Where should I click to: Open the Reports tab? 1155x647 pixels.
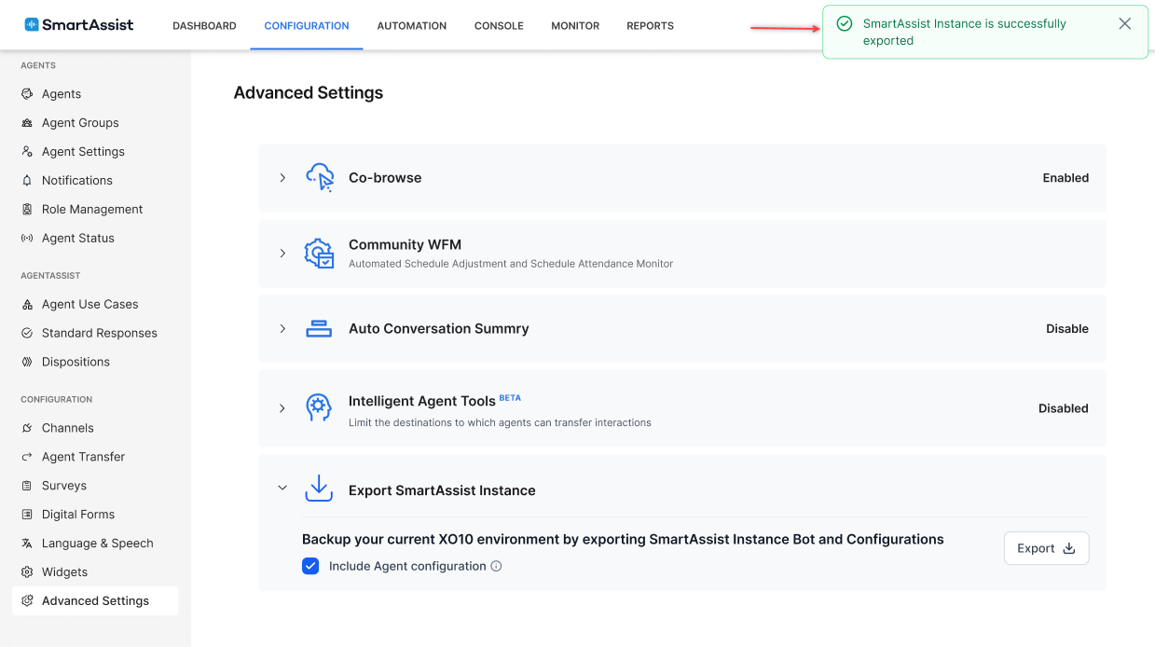[x=651, y=26]
